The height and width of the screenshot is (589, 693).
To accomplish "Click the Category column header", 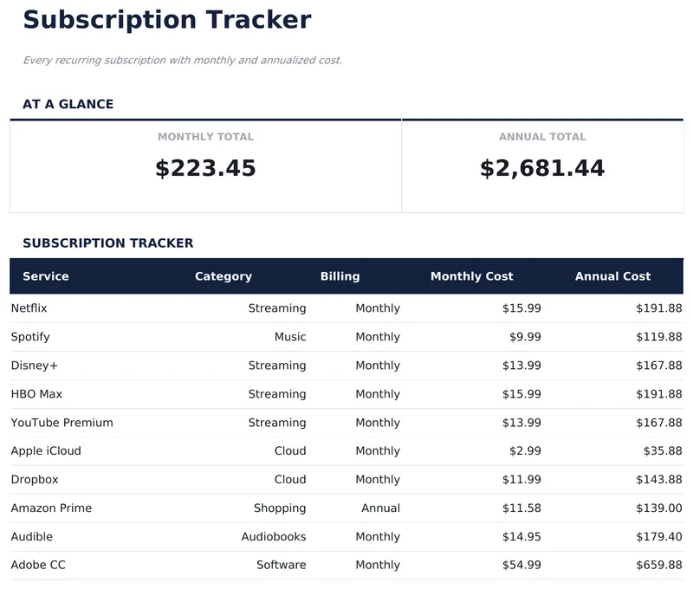I will coord(223,276).
